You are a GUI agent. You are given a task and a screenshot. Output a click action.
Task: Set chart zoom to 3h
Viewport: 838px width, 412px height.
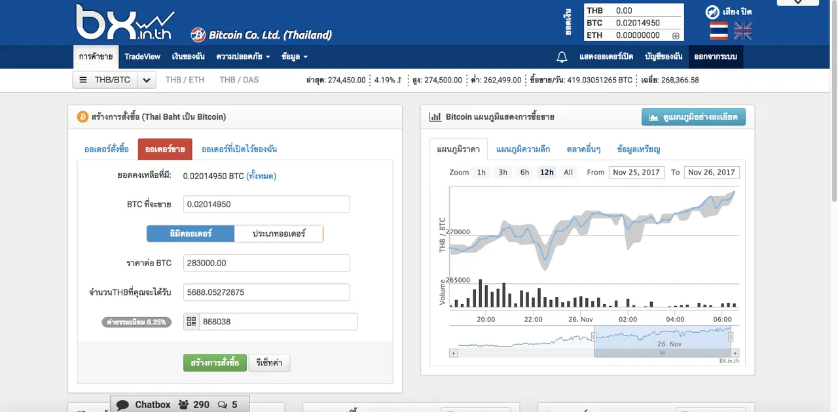[503, 173]
